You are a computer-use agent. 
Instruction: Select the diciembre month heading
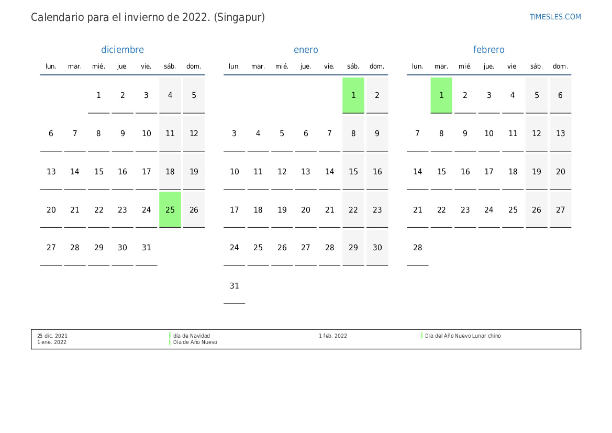point(123,50)
